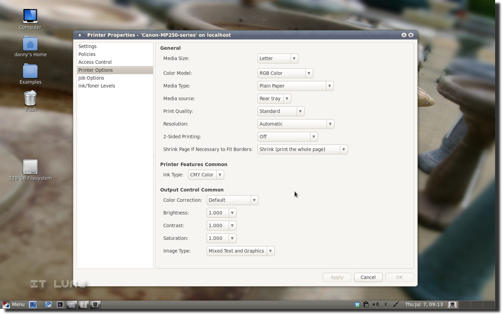The width and height of the screenshot is (502, 314).
Task: Open the terminal from the taskbar
Action: click(60, 304)
